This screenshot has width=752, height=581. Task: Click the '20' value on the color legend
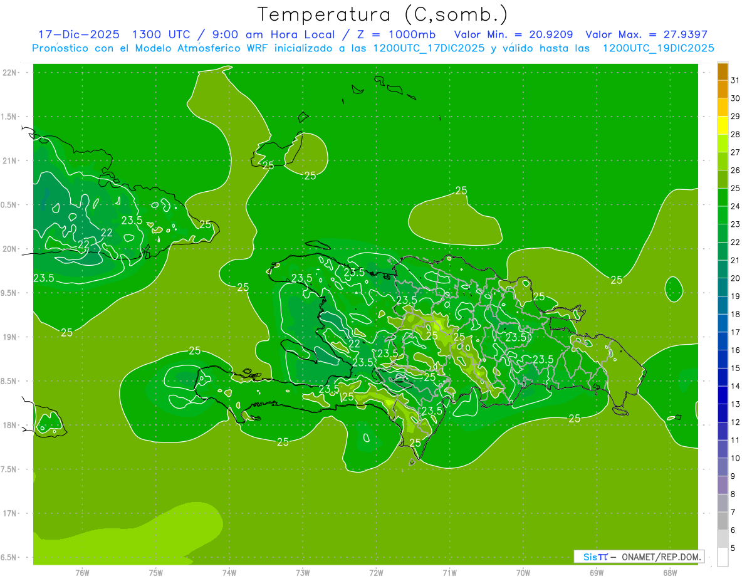coord(736,278)
